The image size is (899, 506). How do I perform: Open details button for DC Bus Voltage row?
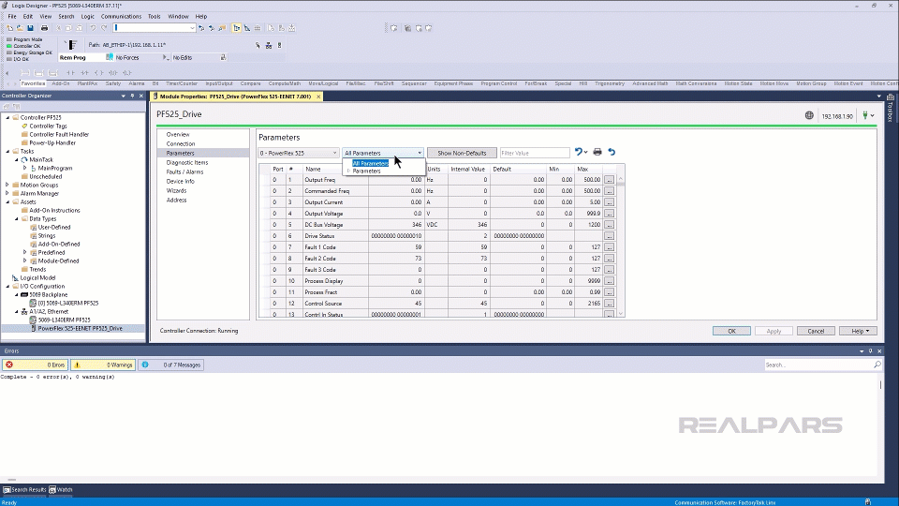click(609, 224)
